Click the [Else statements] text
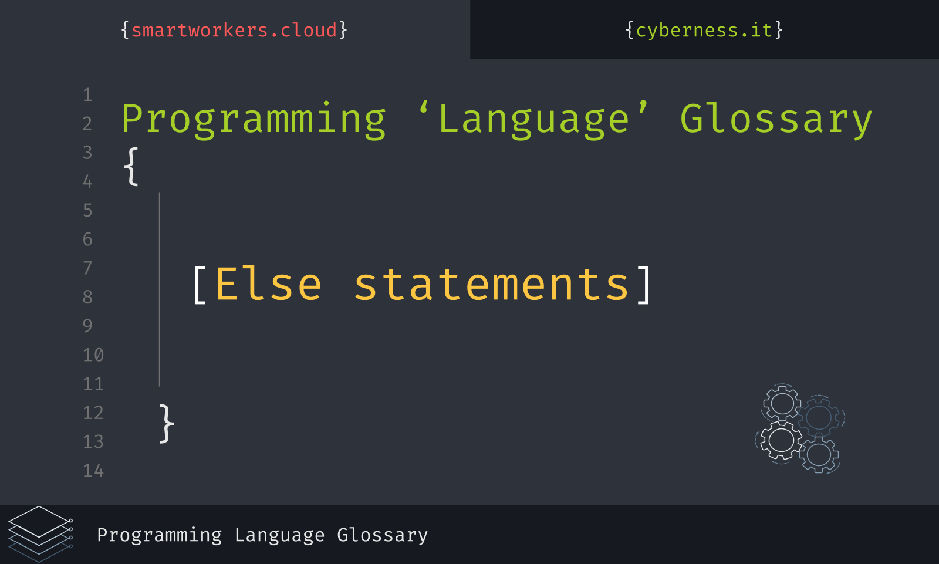The image size is (939, 564). 421,285
